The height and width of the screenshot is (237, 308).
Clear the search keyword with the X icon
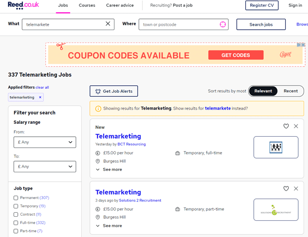click(108, 24)
